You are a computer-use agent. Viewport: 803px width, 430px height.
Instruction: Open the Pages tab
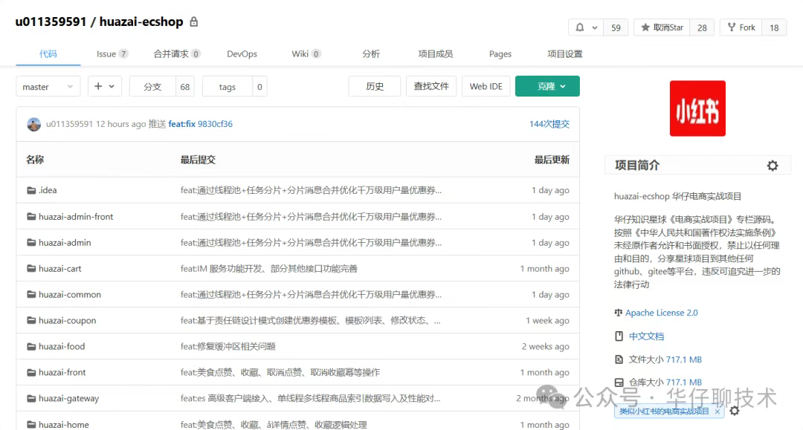coord(500,53)
